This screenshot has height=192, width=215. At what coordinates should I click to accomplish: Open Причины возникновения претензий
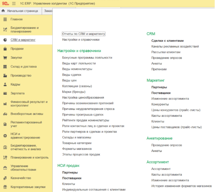point(88,103)
